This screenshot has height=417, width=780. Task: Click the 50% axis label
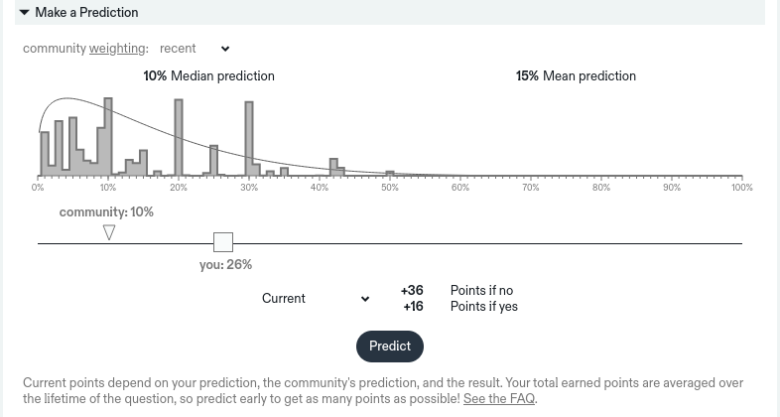pyautogui.click(x=390, y=188)
